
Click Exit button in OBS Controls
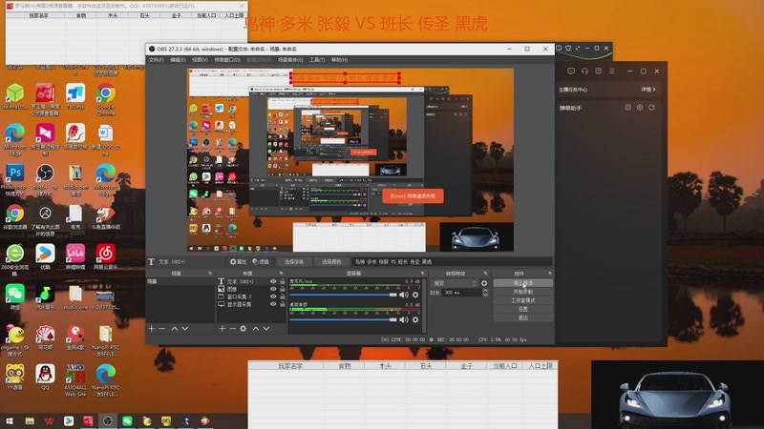522,317
